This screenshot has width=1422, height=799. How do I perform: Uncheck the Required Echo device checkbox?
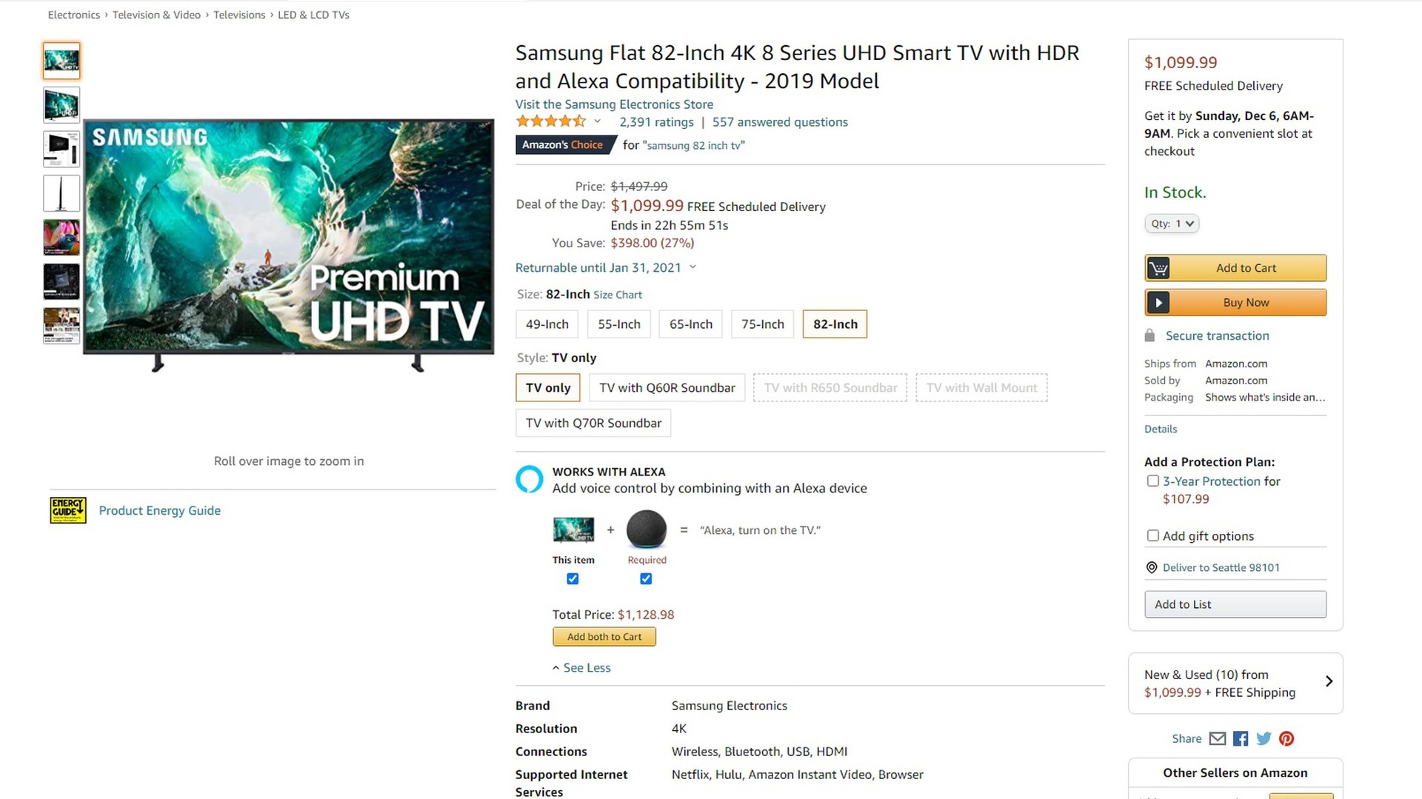[x=646, y=579]
